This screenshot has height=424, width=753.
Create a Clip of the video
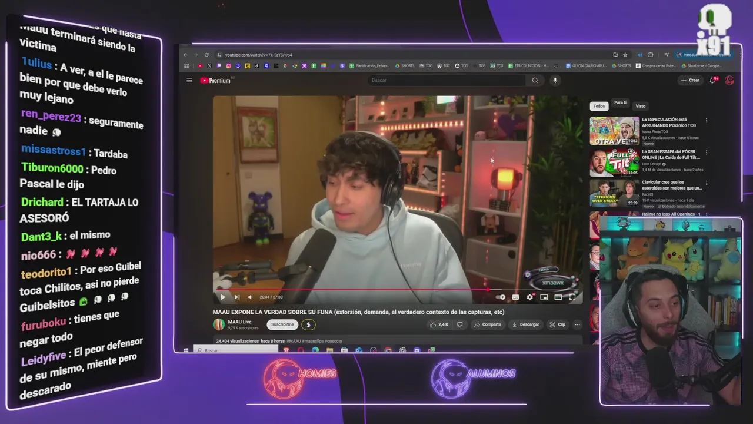(x=558, y=324)
